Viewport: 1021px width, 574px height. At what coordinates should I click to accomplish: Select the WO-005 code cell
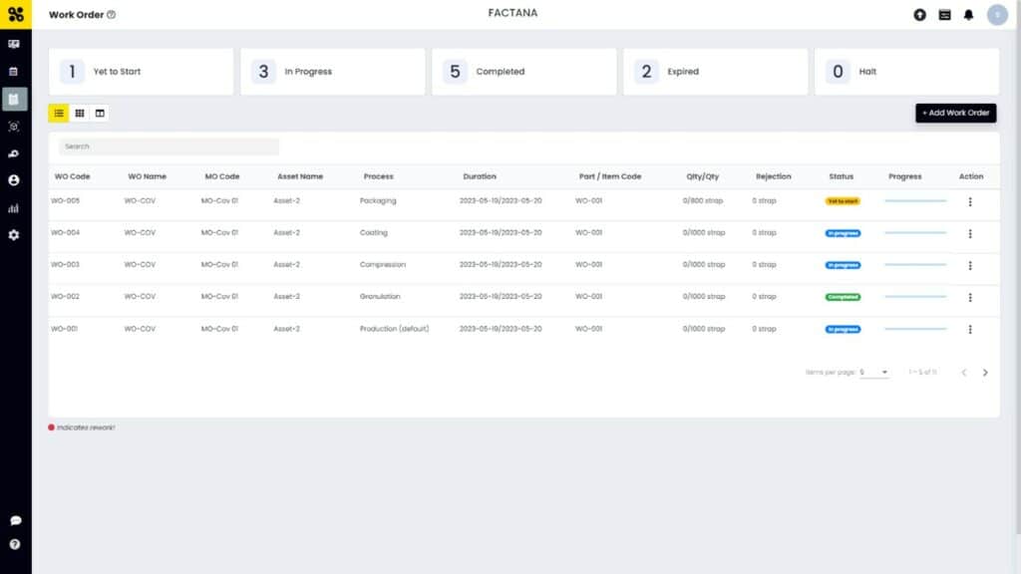tap(65, 200)
